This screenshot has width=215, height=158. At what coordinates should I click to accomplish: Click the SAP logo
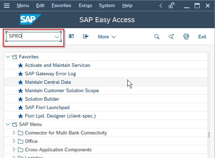[x=31, y=20]
